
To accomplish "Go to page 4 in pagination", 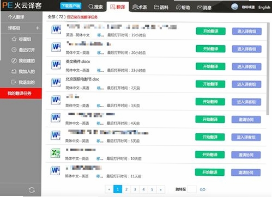I will pyautogui.click(x=143, y=189).
